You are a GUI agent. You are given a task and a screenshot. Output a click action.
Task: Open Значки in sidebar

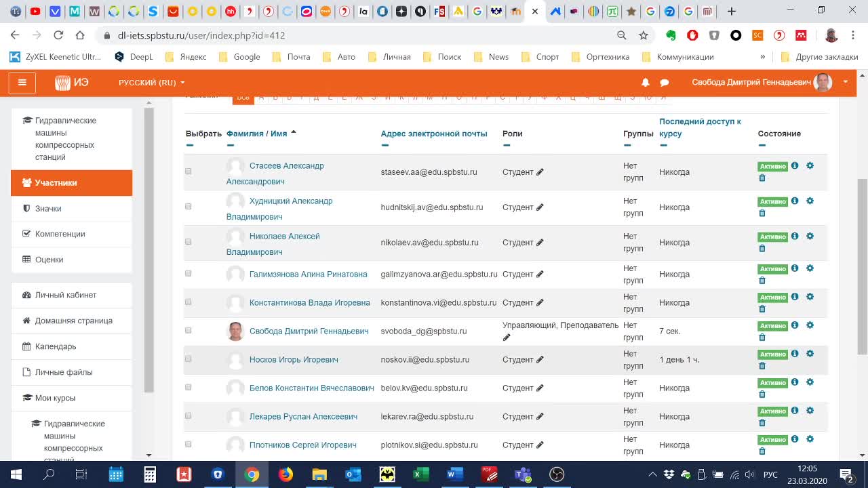(71, 209)
